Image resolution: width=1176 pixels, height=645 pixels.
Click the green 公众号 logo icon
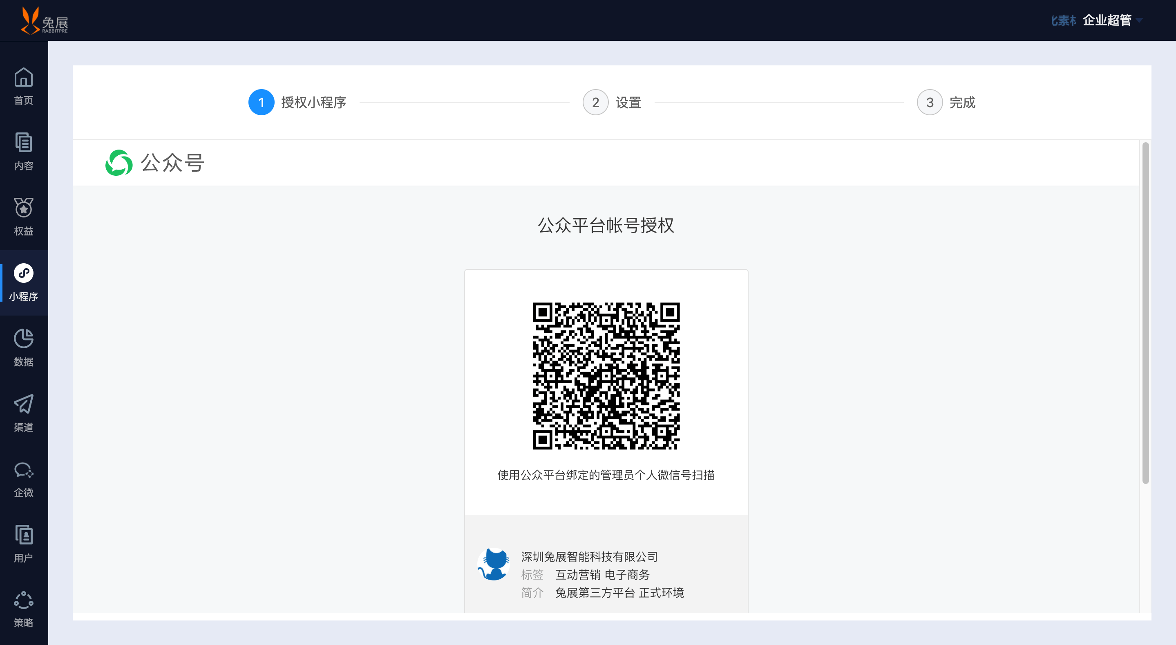tap(118, 163)
